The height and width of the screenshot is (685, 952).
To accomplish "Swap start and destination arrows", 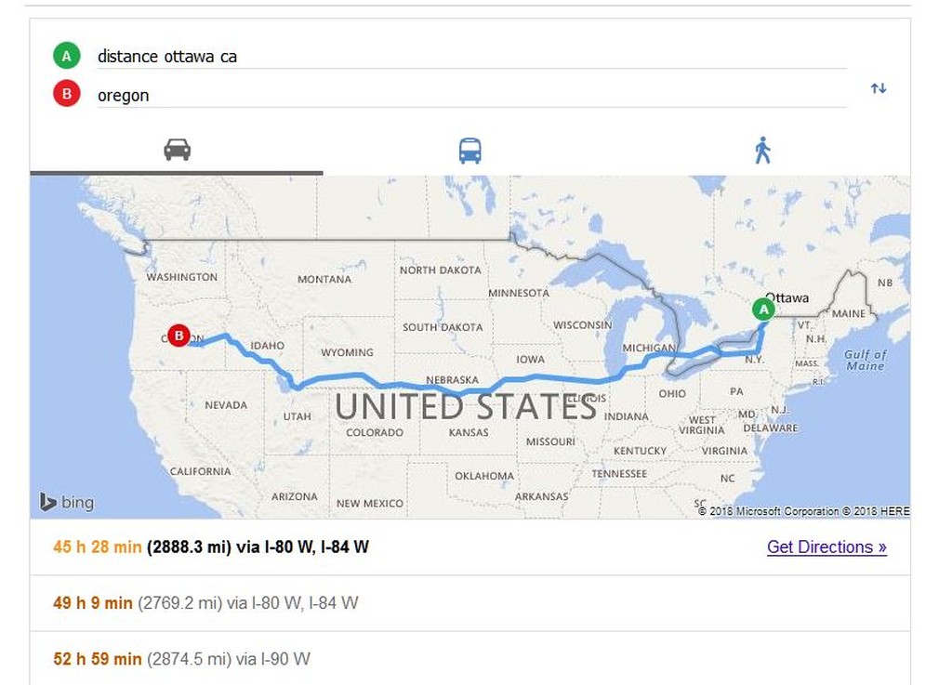I will [x=878, y=88].
